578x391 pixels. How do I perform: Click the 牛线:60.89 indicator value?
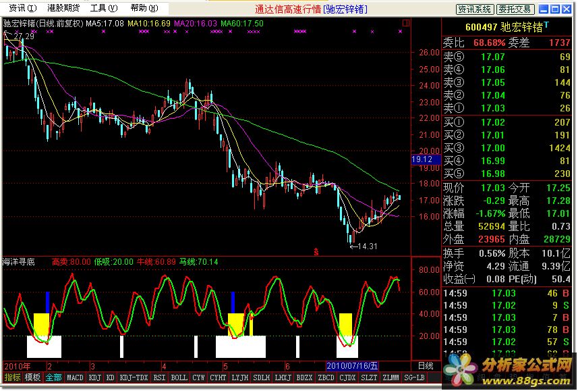156,262
